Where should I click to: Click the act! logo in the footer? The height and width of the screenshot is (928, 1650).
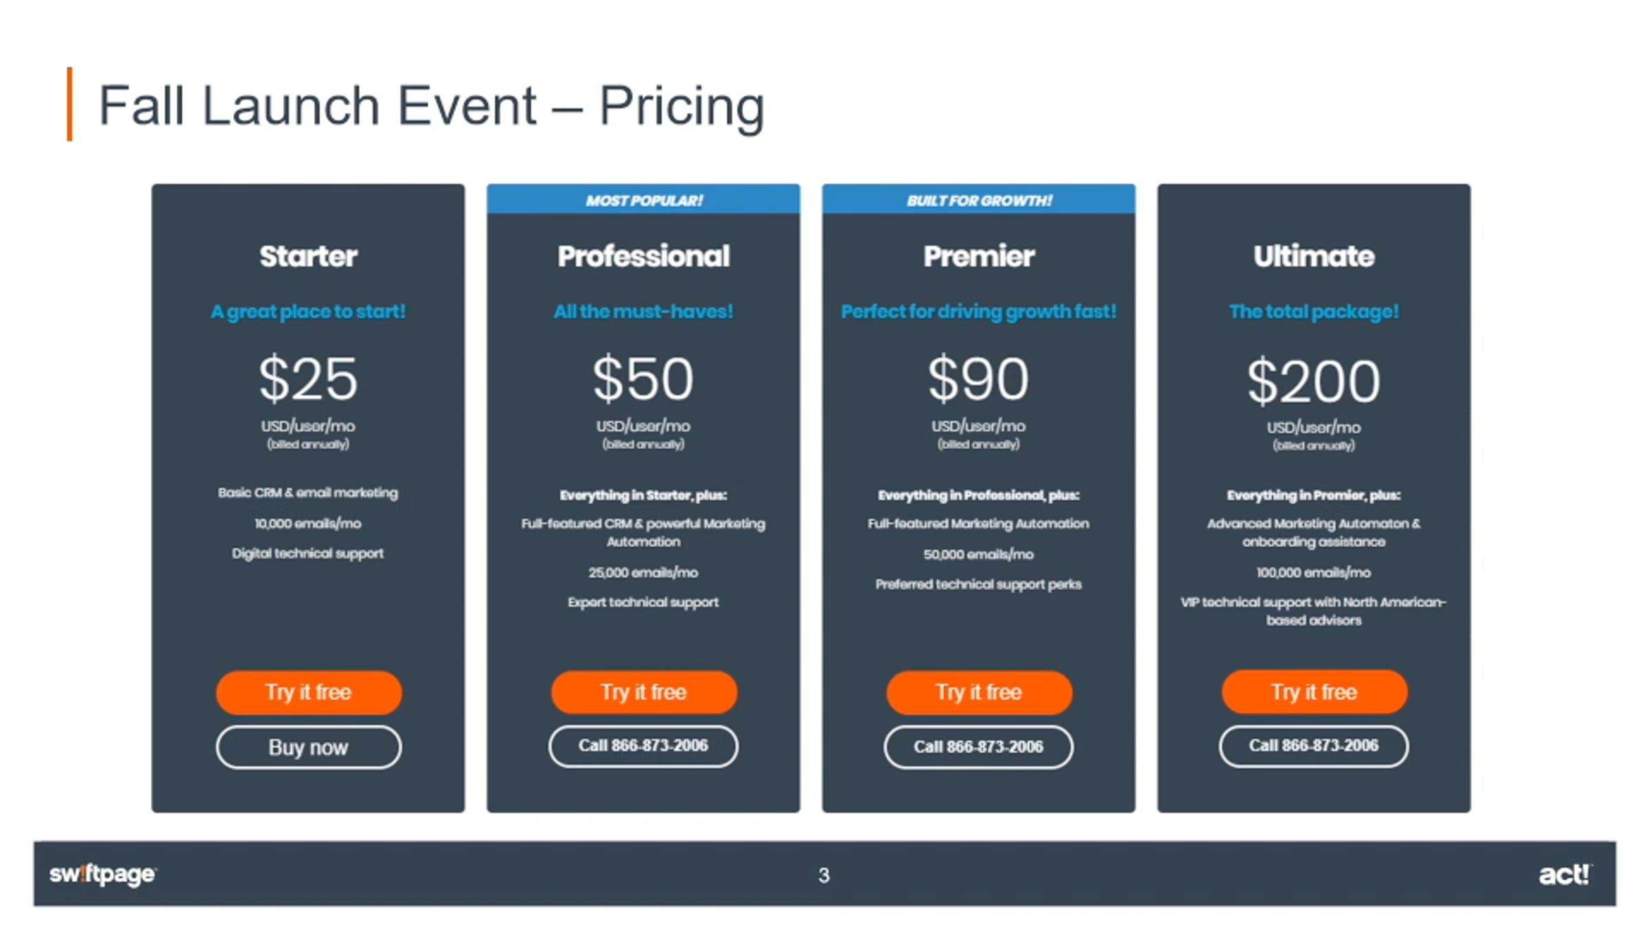tap(1565, 874)
